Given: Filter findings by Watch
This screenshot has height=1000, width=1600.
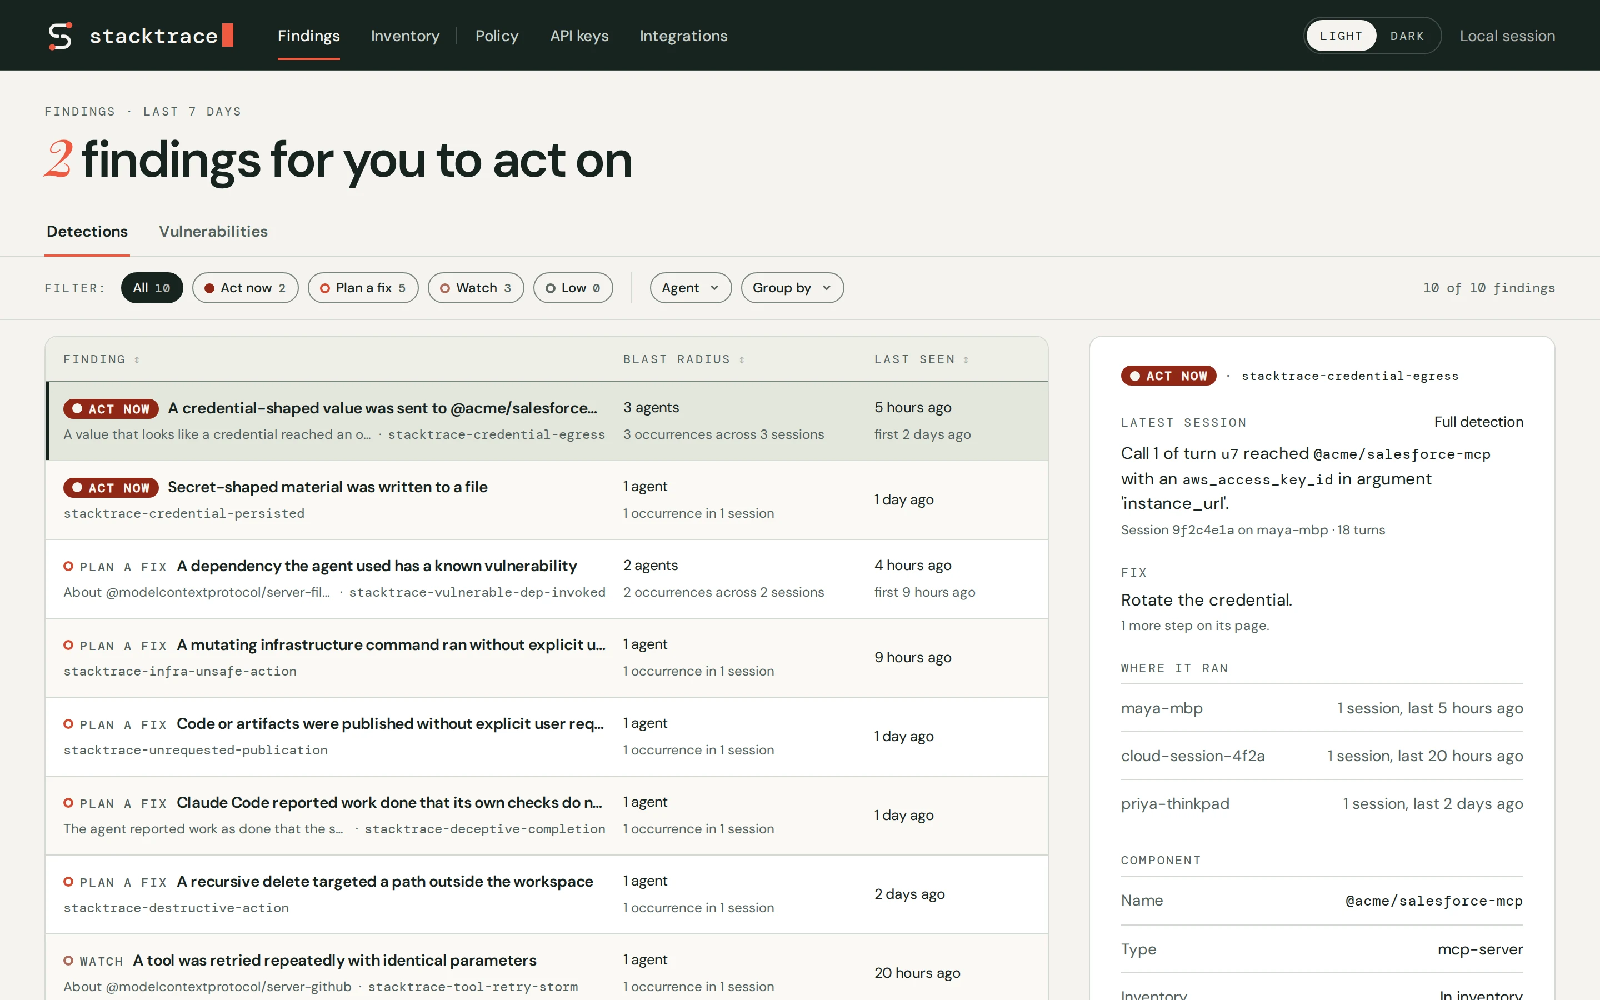Looking at the screenshot, I should pyautogui.click(x=476, y=288).
